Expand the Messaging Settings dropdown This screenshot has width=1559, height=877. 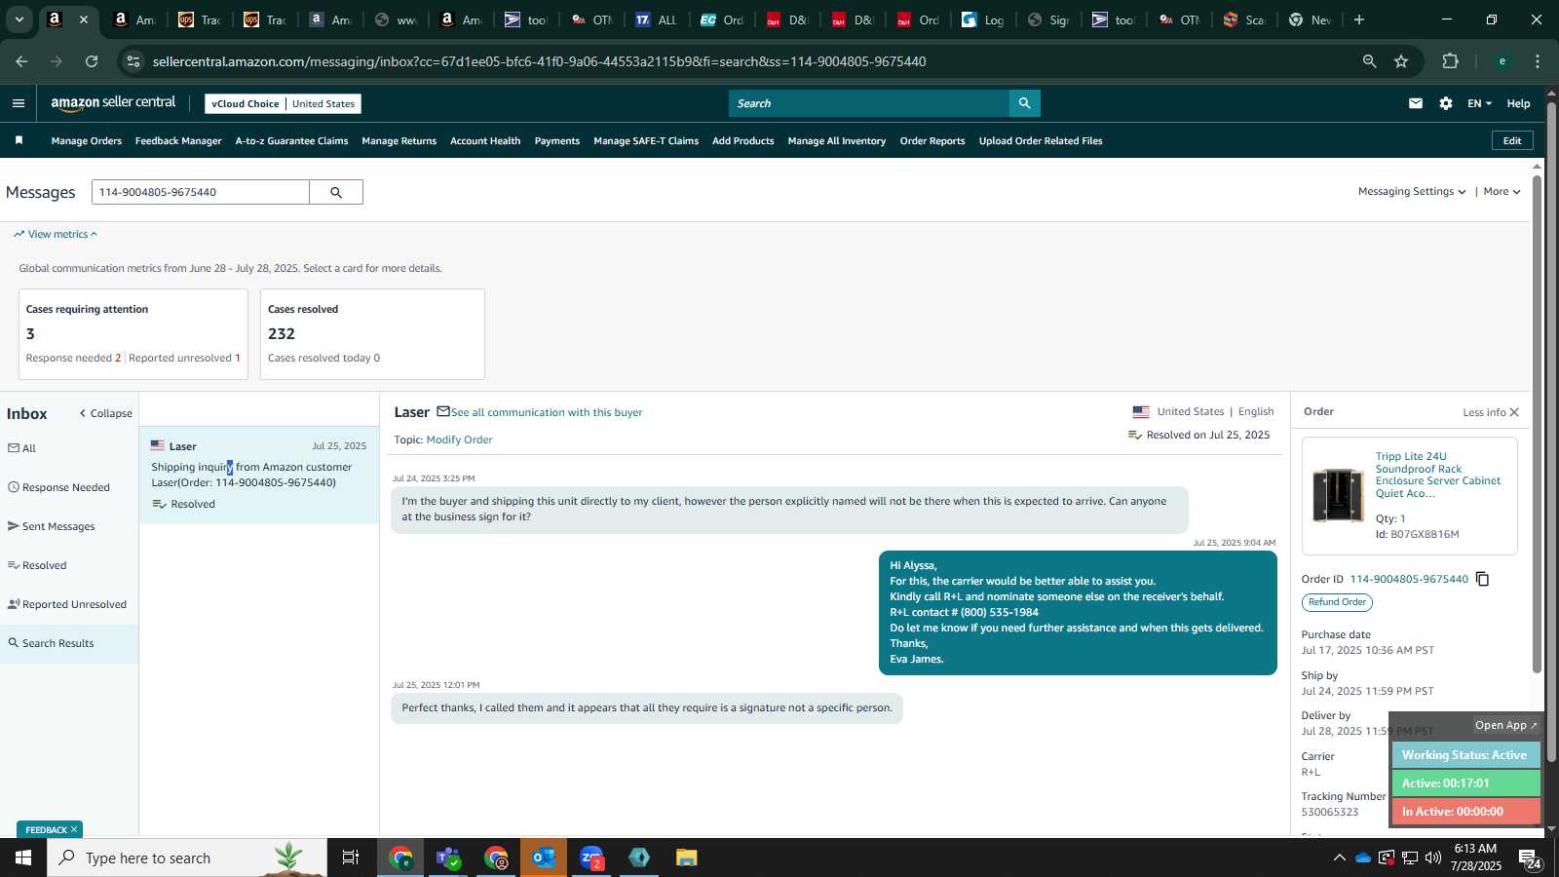(1412, 192)
